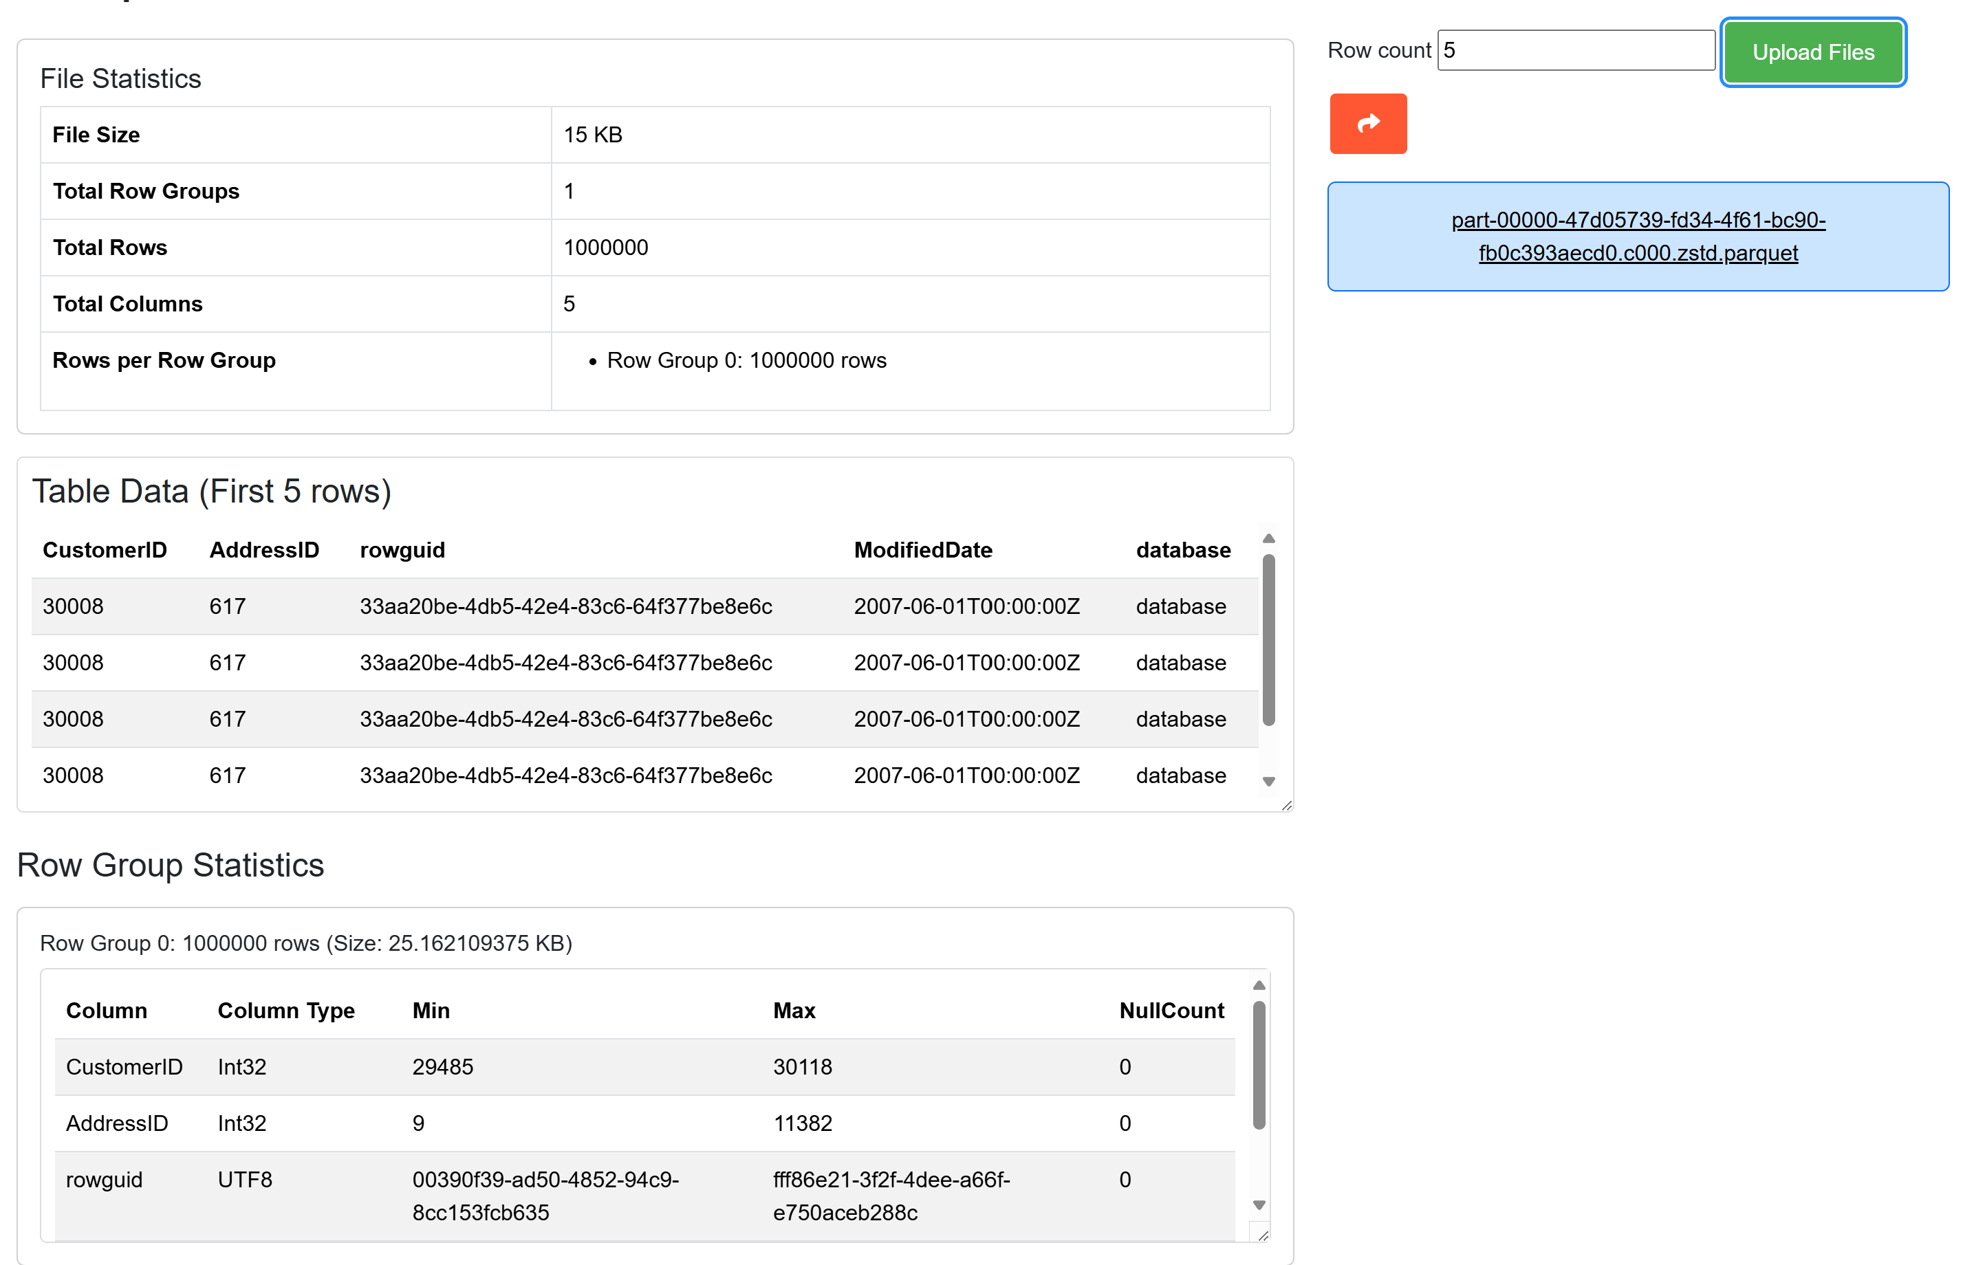This screenshot has height=1265, width=1974.
Task: Click the Max header in statistics table
Action: tap(794, 1011)
